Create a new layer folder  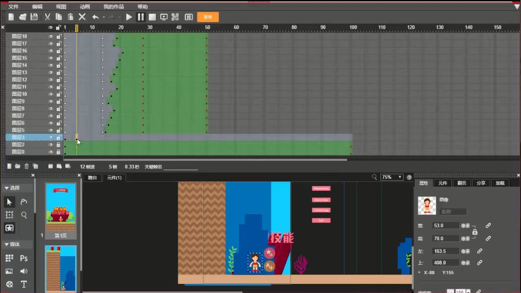tap(18, 166)
